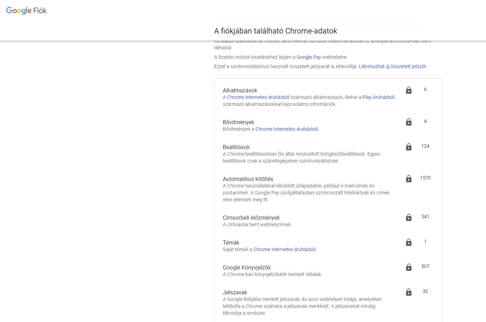This screenshot has width=486, height=322.
Task: Click the lock icon beside Bővítmények
Action: pyautogui.click(x=409, y=122)
